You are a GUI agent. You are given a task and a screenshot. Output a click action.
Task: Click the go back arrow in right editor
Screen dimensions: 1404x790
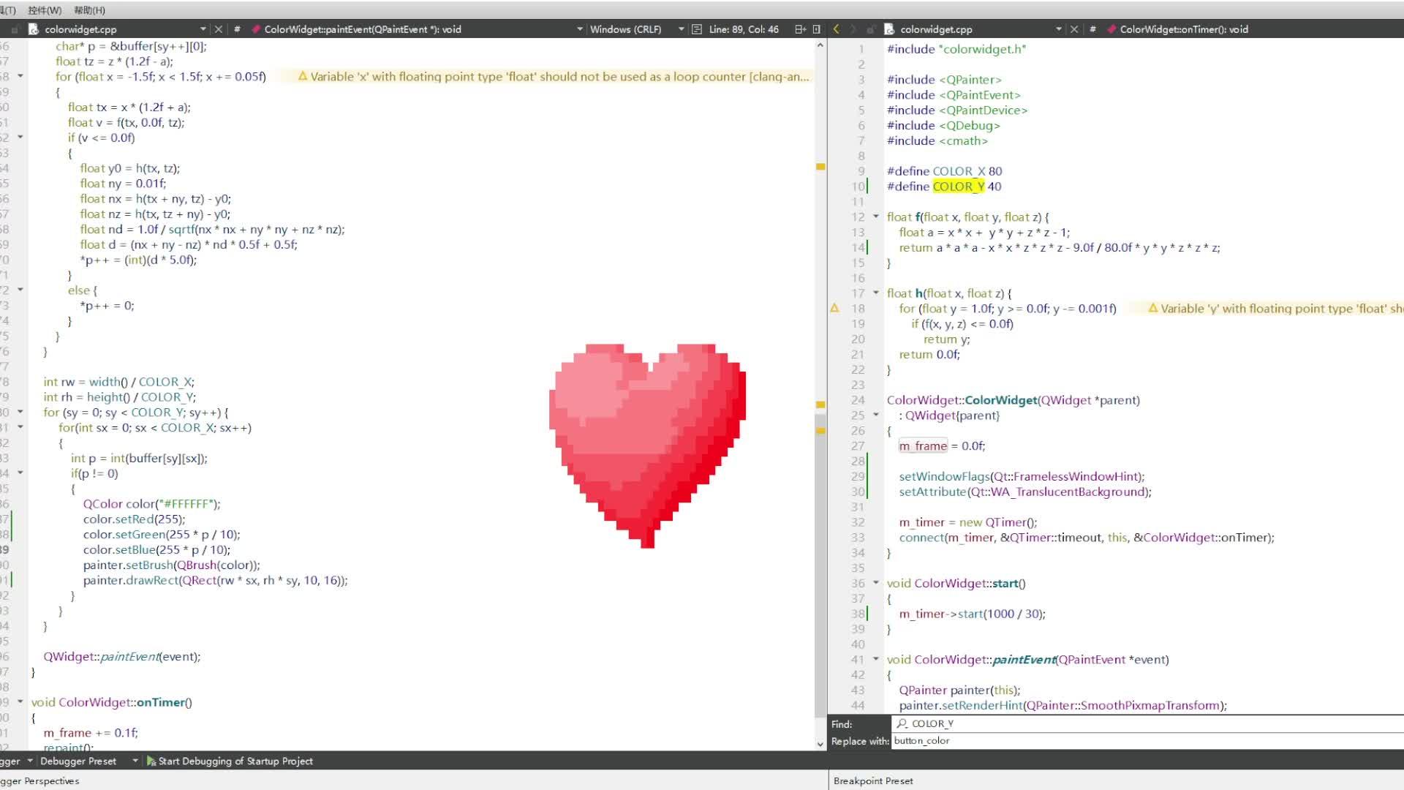(836, 29)
